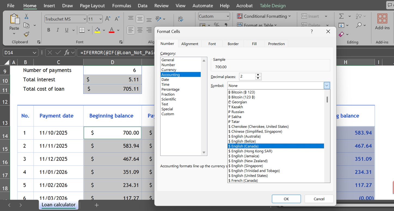Select the Increase Font Size icon
394x211 pixels.
click(107, 19)
